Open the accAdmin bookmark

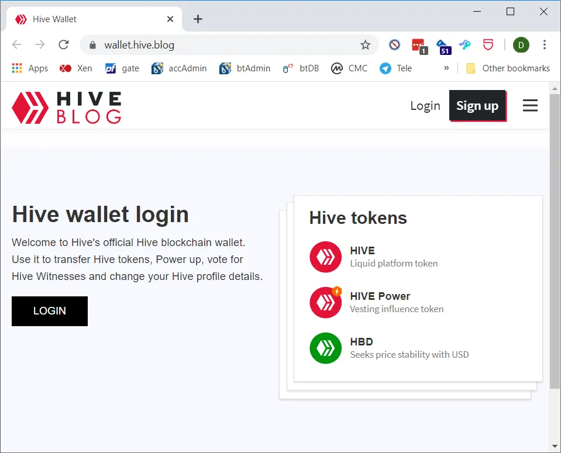pyautogui.click(x=179, y=68)
